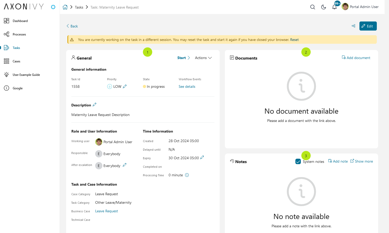Viewport: 389px width, 233px height.
Task: Select Cases in the sidebar
Action: pos(16,61)
